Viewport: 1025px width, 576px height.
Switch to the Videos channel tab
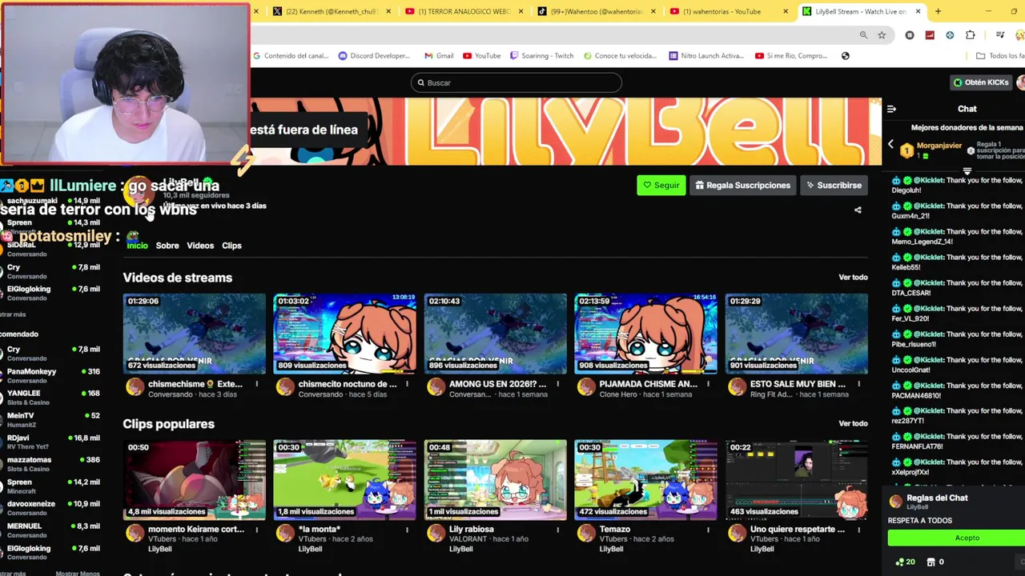(200, 246)
